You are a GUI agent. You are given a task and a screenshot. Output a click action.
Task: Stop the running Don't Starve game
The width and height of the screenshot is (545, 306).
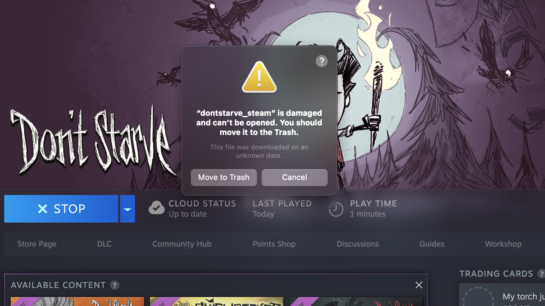pos(61,209)
